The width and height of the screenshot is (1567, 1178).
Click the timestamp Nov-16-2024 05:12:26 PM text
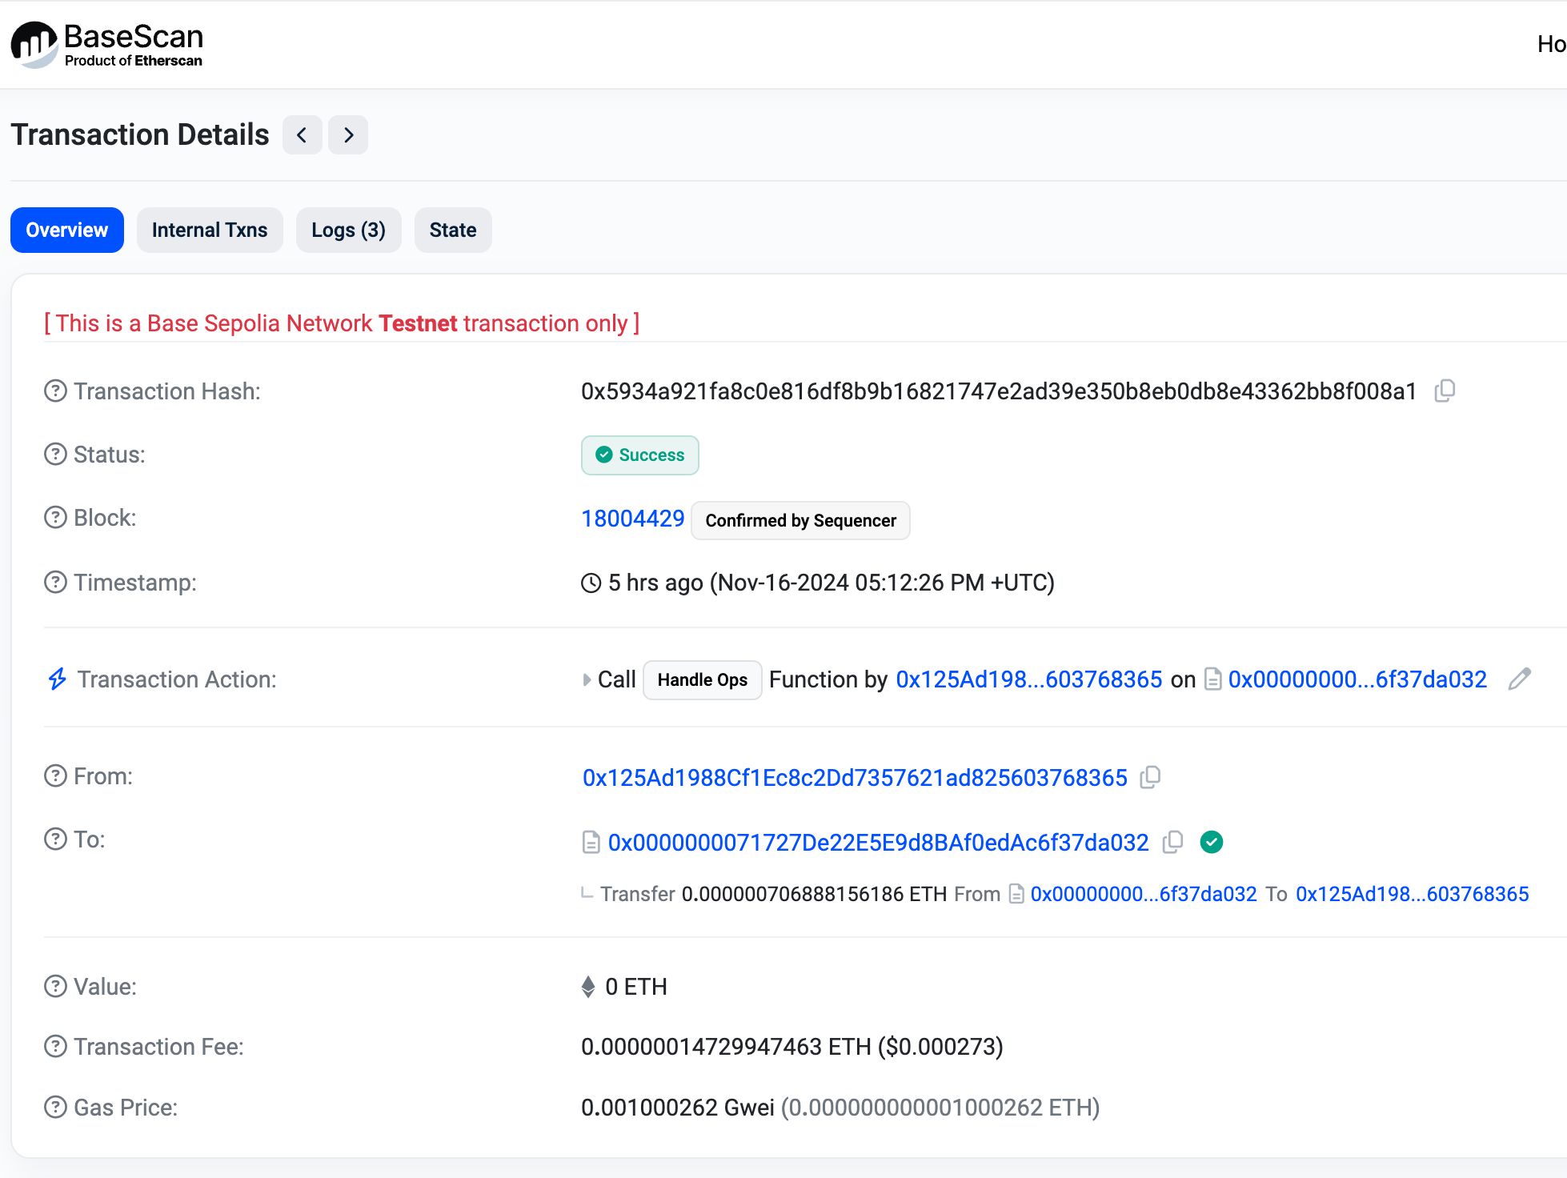coord(883,583)
